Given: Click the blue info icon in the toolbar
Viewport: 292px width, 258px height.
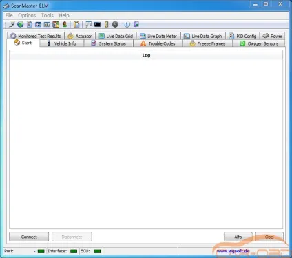Looking at the screenshot, I should [x=127, y=24].
